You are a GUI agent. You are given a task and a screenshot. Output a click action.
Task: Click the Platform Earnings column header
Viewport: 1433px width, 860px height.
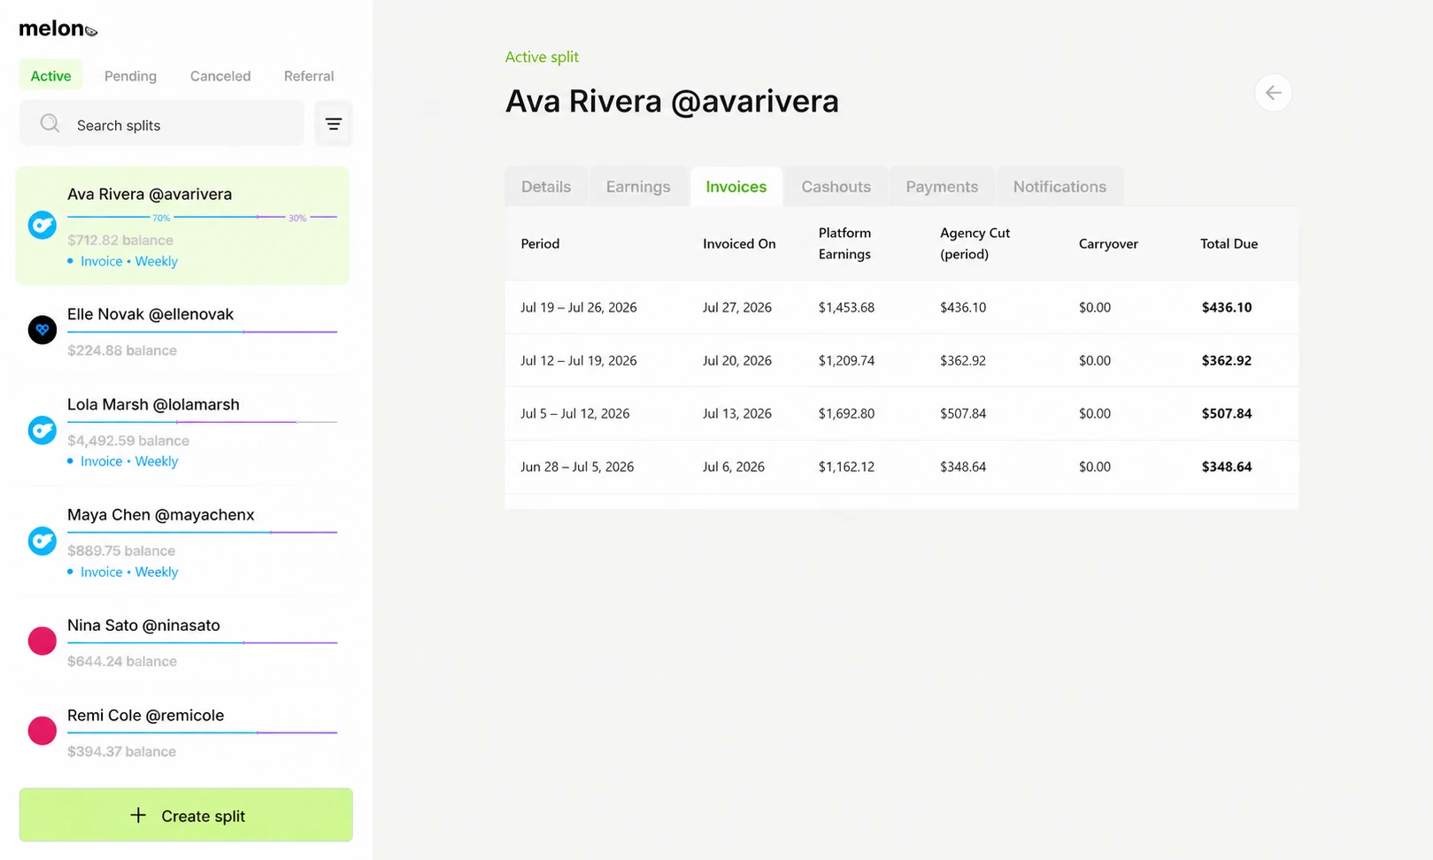(844, 243)
